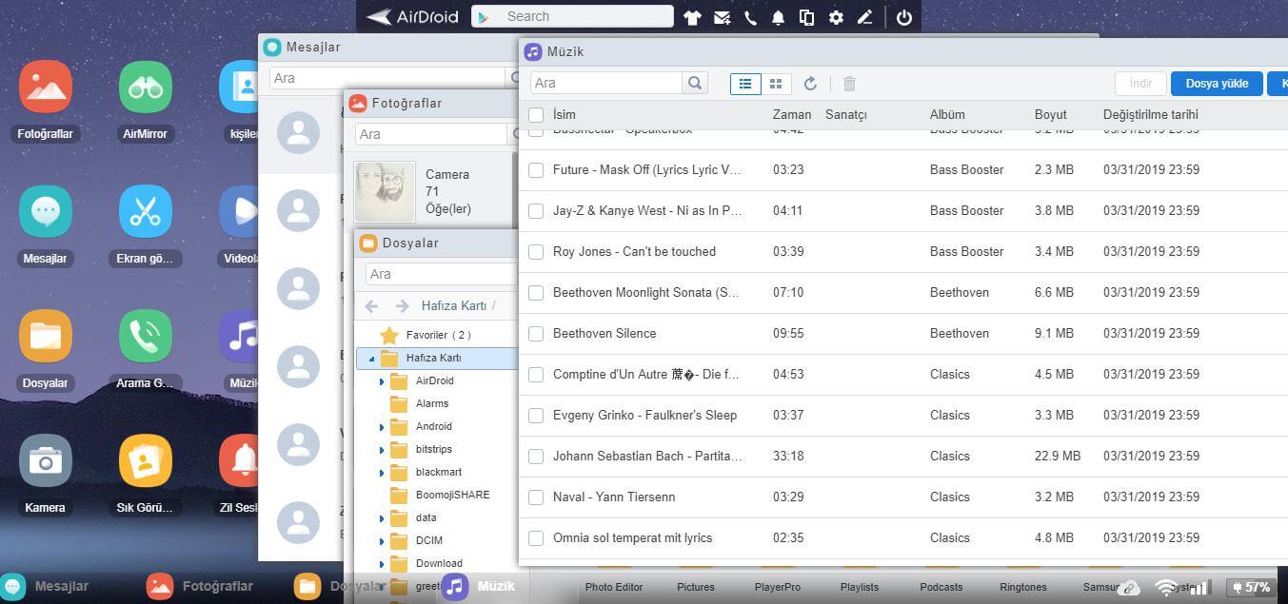Screen dimensions: 1288x604
Task: Switch the Müzik window to grid view
Action: pyautogui.click(x=776, y=84)
